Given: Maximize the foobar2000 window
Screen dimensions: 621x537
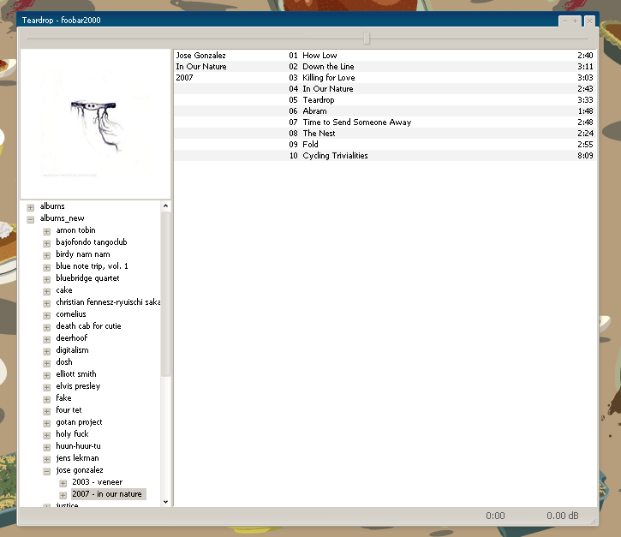Looking at the screenshot, I should point(575,21).
